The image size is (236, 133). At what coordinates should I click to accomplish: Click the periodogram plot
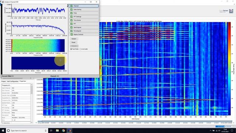pos(38,63)
